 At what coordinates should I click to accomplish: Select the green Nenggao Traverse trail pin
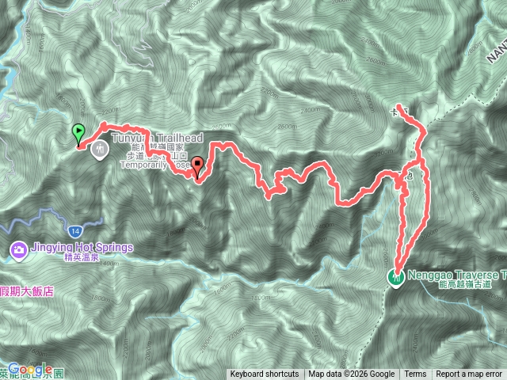396,278
